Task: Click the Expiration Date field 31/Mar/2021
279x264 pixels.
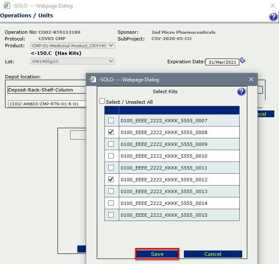Action: click(x=222, y=62)
